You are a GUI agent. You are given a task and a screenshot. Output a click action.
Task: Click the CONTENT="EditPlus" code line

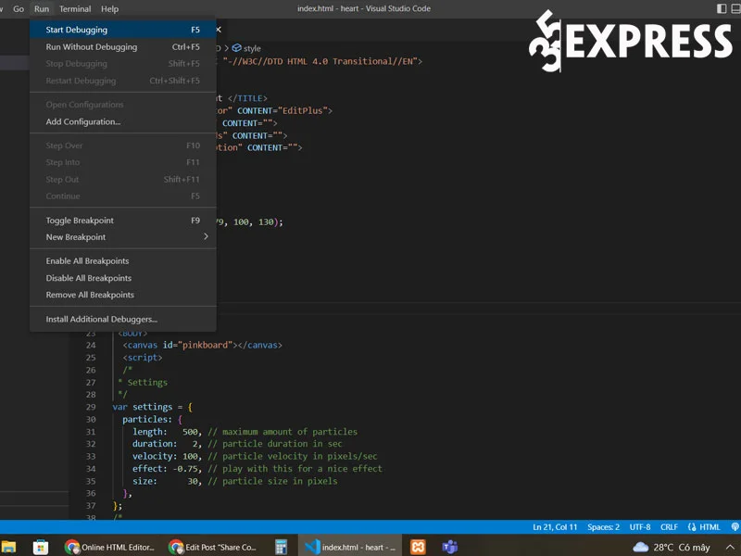275,110
